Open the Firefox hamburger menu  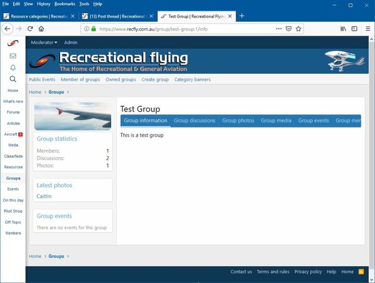coord(367,29)
